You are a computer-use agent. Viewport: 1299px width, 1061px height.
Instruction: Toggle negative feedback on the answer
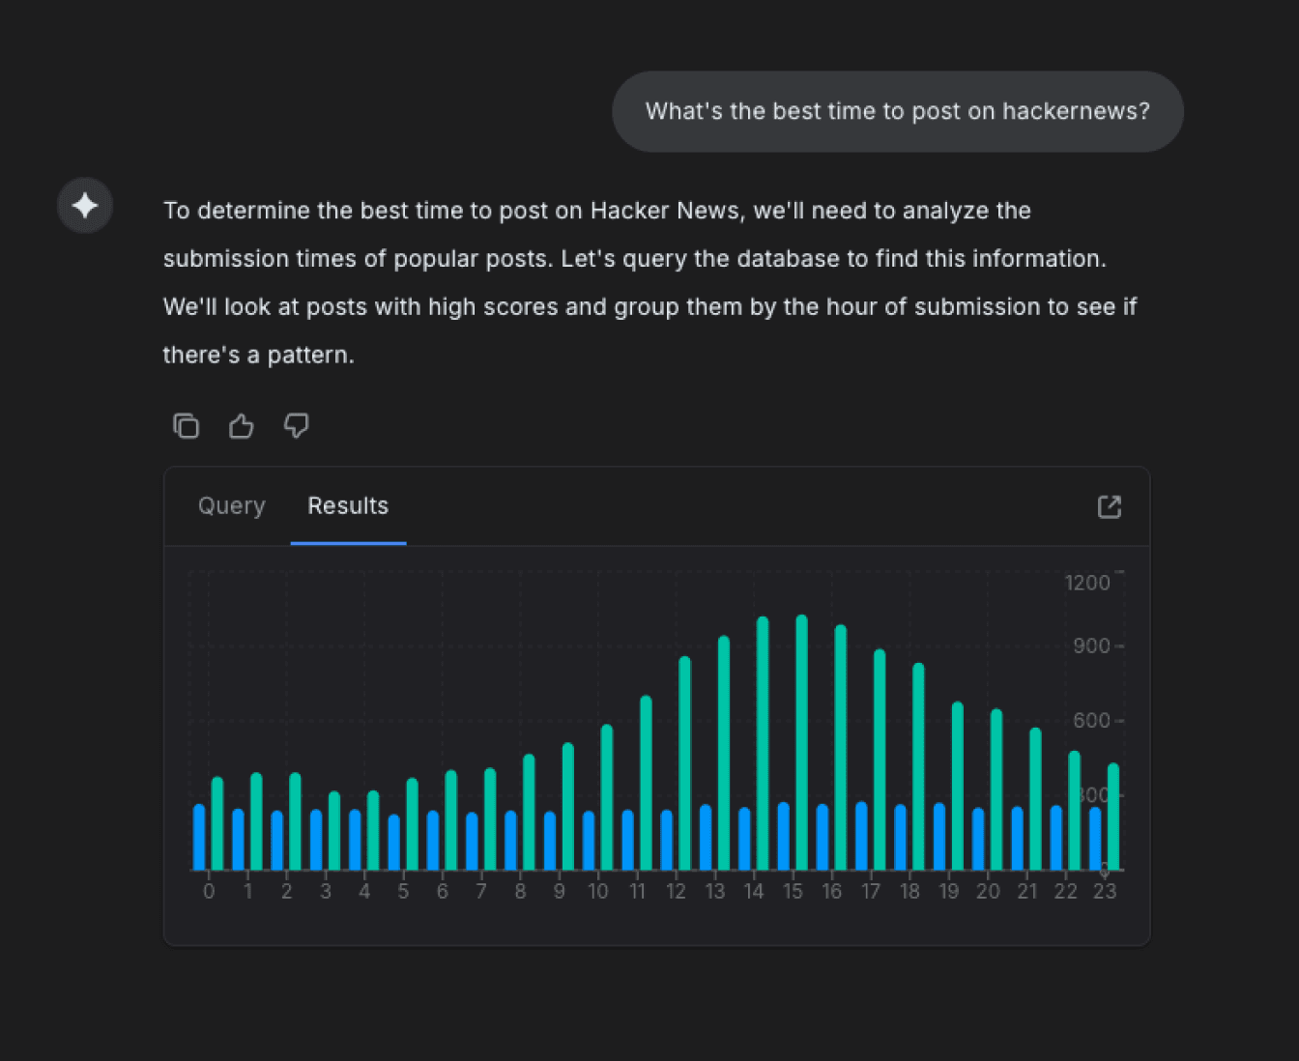tap(296, 425)
